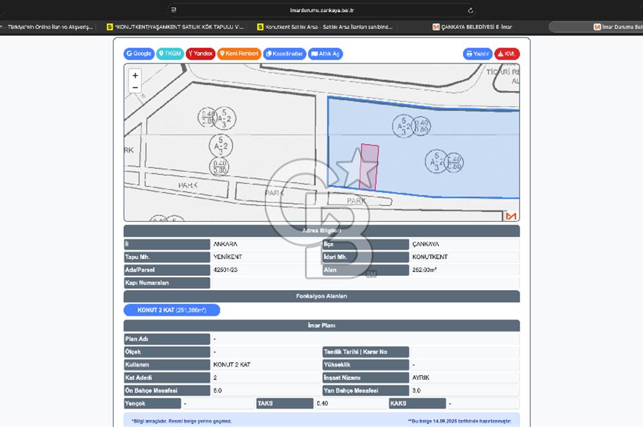Image resolution: width=643 pixels, height=427 pixels.
Task: Click the Kat Adedi value 2
Action: coord(215,377)
